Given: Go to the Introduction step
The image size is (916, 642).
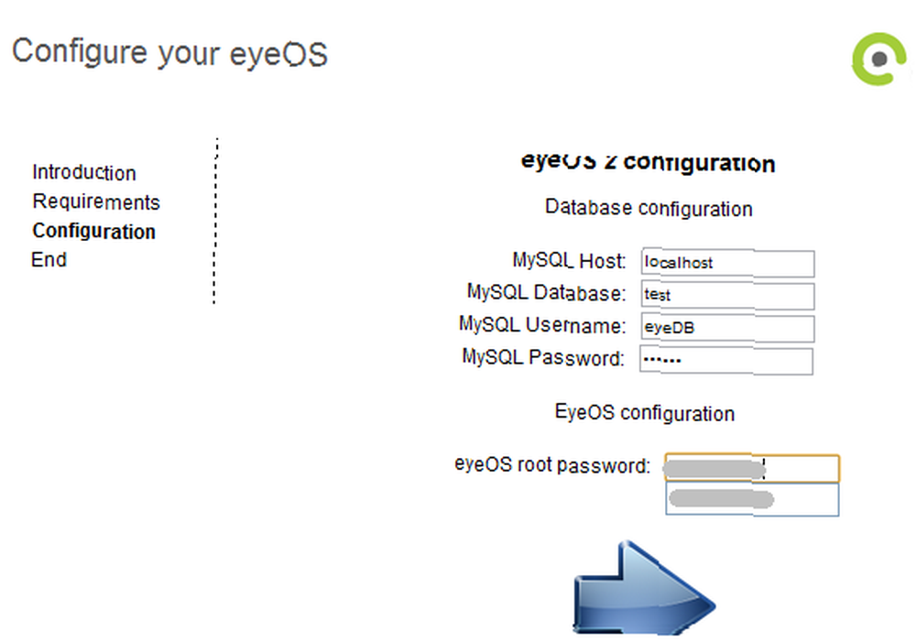Looking at the screenshot, I should point(84,172).
